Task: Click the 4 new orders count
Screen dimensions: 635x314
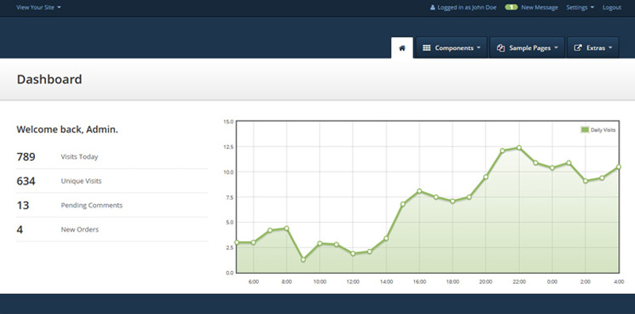Action: (x=20, y=229)
